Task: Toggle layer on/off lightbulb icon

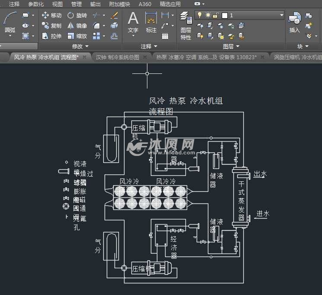Action: click(200, 15)
